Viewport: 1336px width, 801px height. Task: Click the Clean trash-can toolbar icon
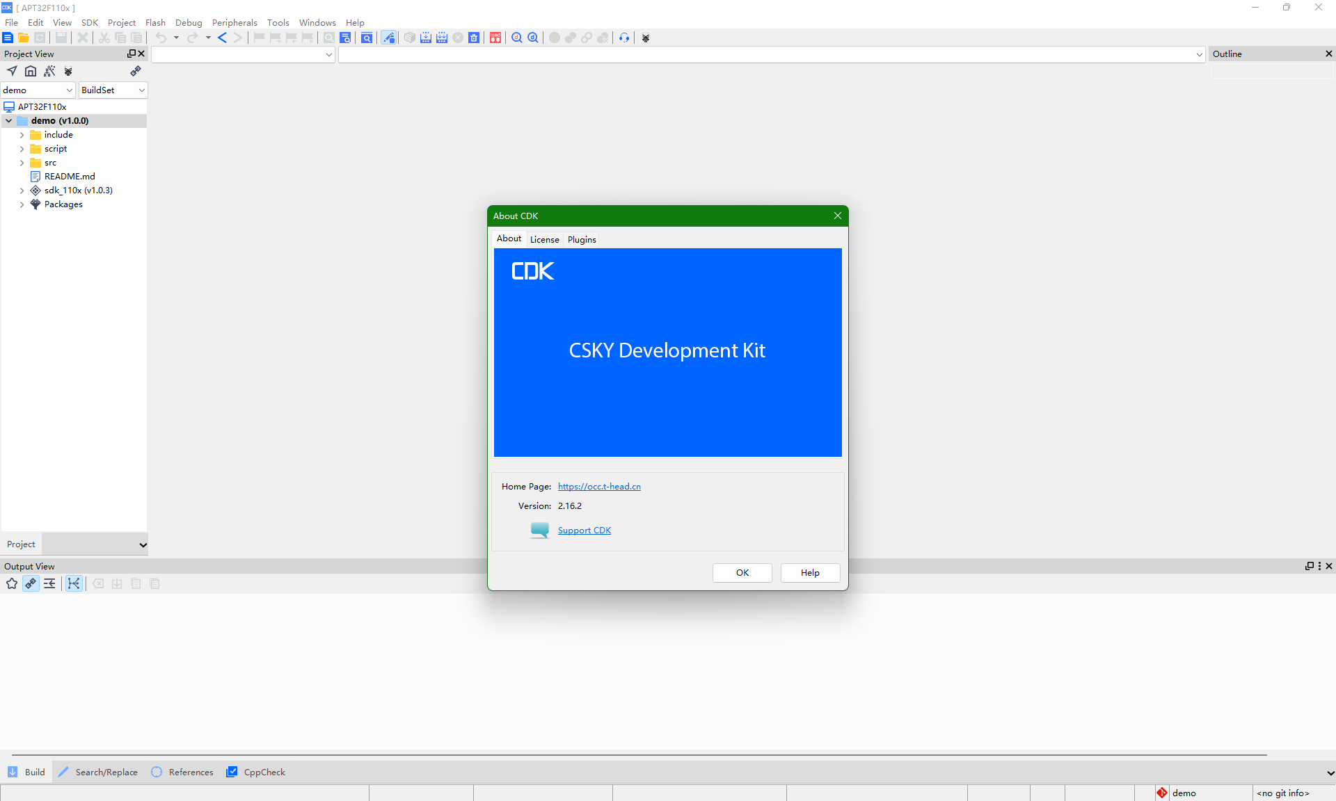click(474, 38)
